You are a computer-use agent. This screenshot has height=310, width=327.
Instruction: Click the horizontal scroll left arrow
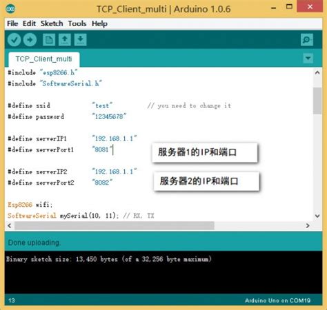pos(10,226)
